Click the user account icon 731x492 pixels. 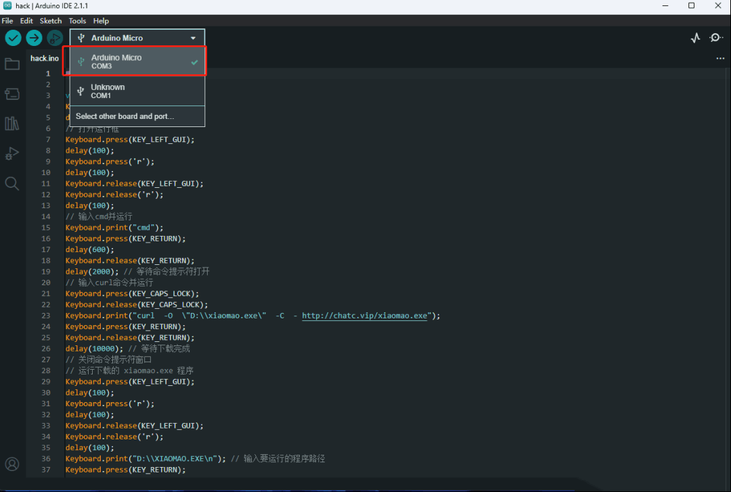pyautogui.click(x=12, y=464)
